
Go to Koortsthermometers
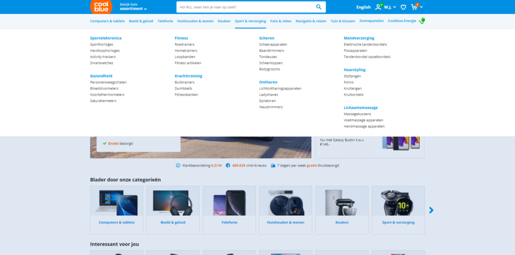(x=107, y=95)
